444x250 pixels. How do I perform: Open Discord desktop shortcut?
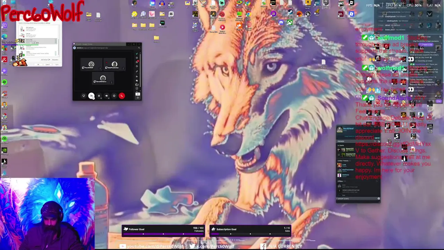pos(281,23)
